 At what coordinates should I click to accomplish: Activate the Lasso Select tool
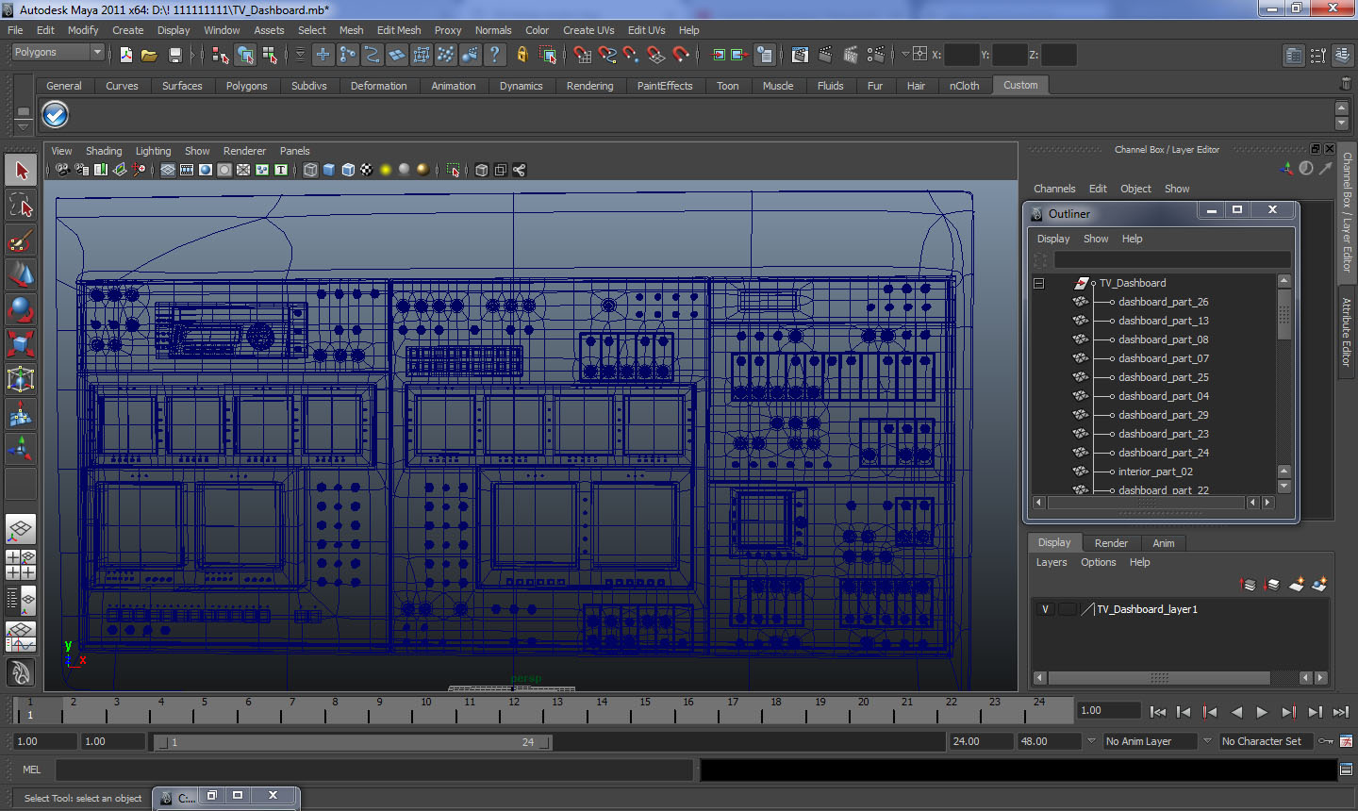pos(21,206)
